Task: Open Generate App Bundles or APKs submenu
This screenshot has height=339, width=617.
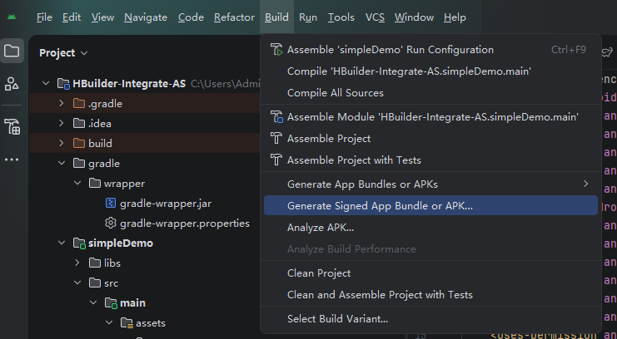Action: [430, 184]
